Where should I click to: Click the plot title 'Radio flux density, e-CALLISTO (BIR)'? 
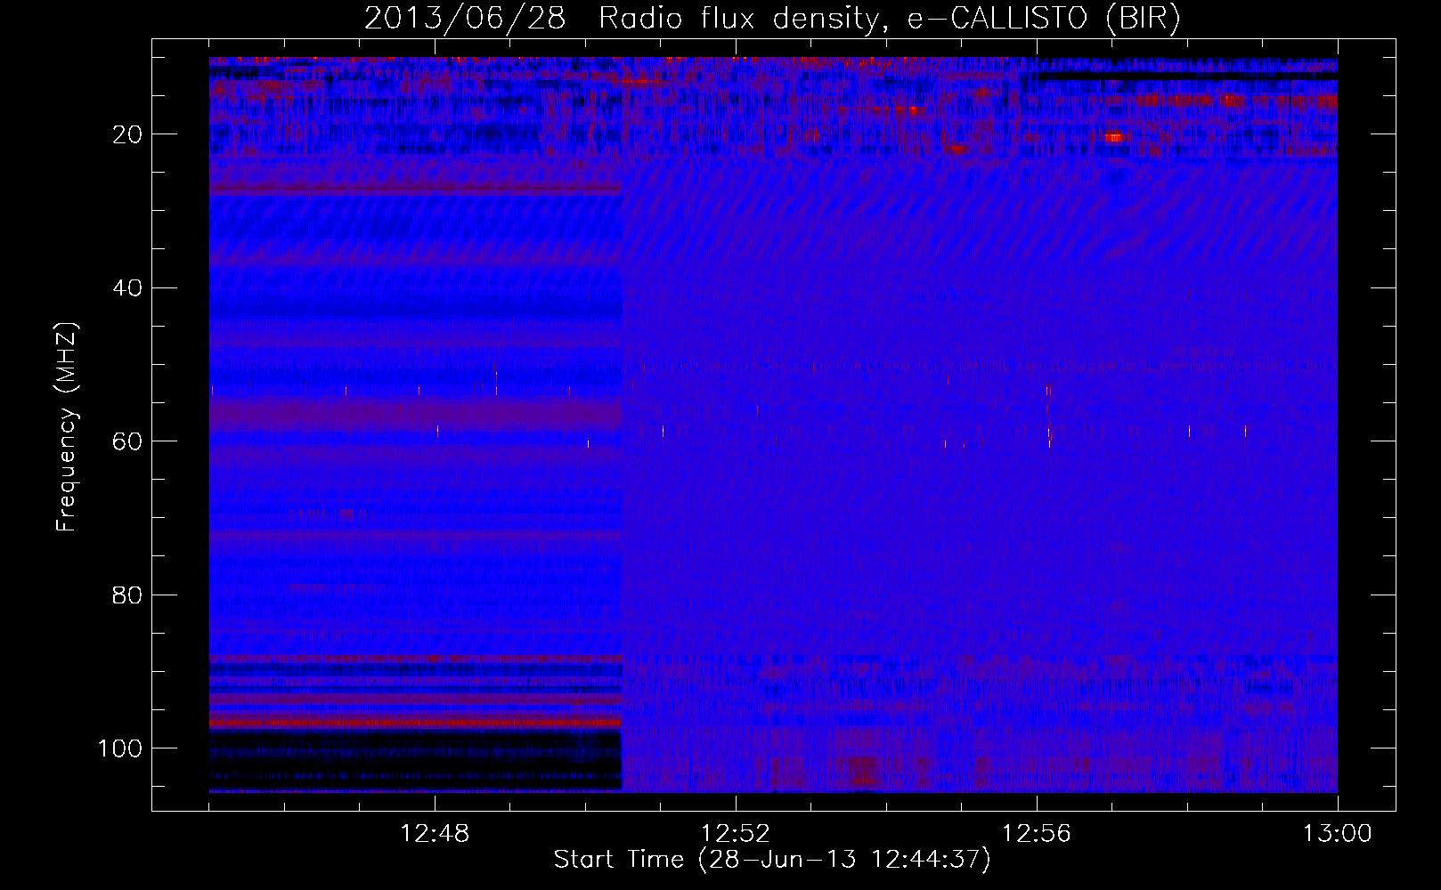click(x=889, y=18)
